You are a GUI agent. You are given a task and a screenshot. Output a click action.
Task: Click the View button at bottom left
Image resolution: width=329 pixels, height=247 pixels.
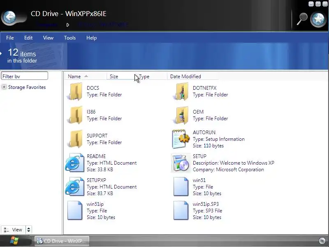[13, 230]
